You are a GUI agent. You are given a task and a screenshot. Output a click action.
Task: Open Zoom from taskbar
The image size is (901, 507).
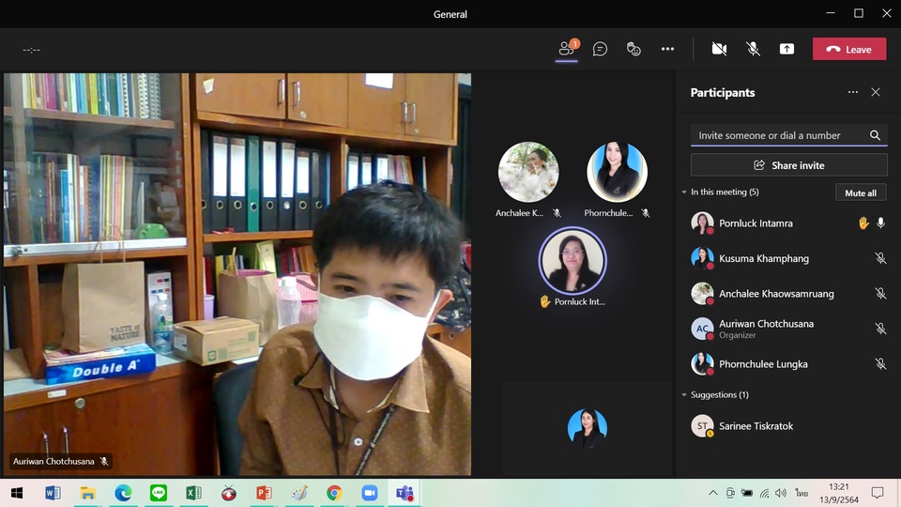pos(370,493)
